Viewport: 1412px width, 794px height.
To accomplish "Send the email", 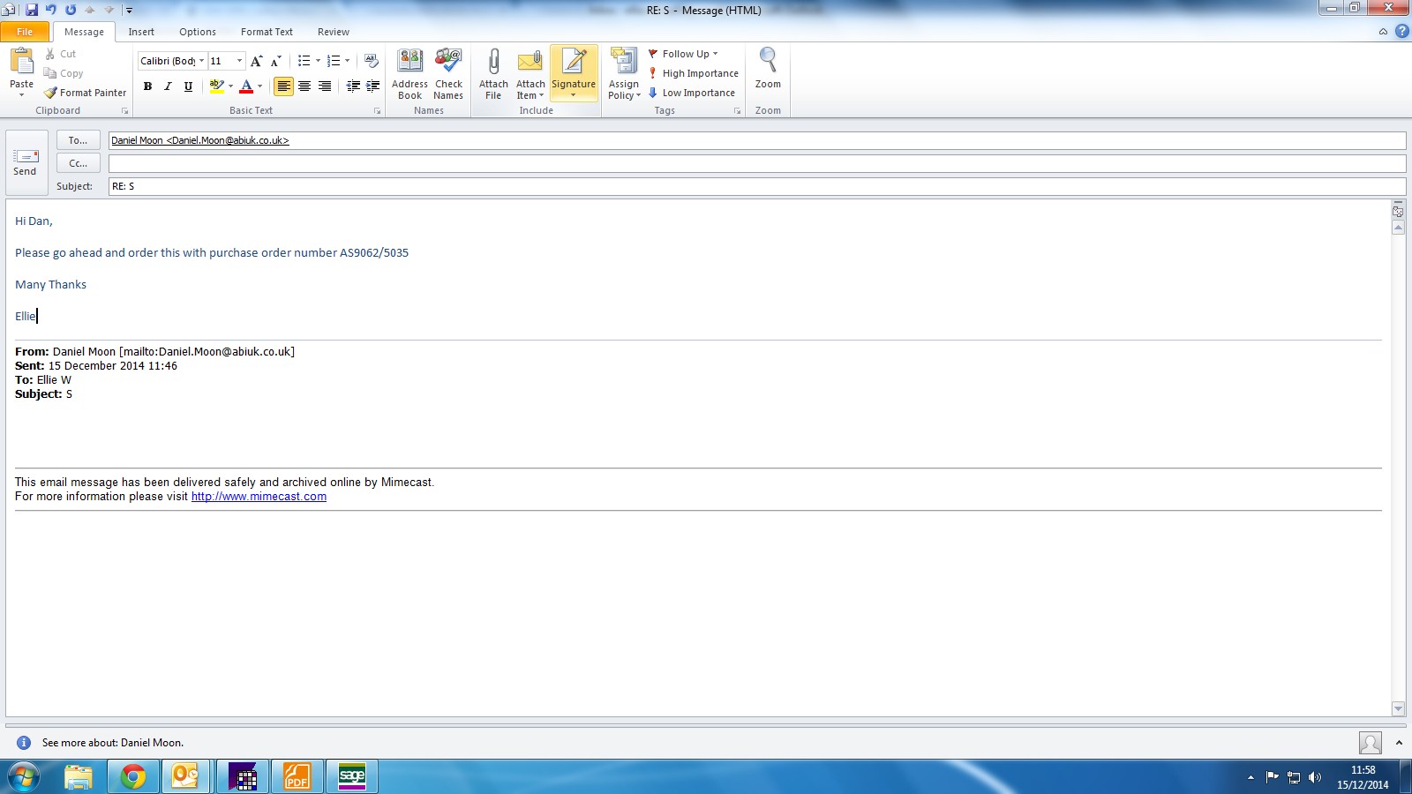I will coord(26,163).
